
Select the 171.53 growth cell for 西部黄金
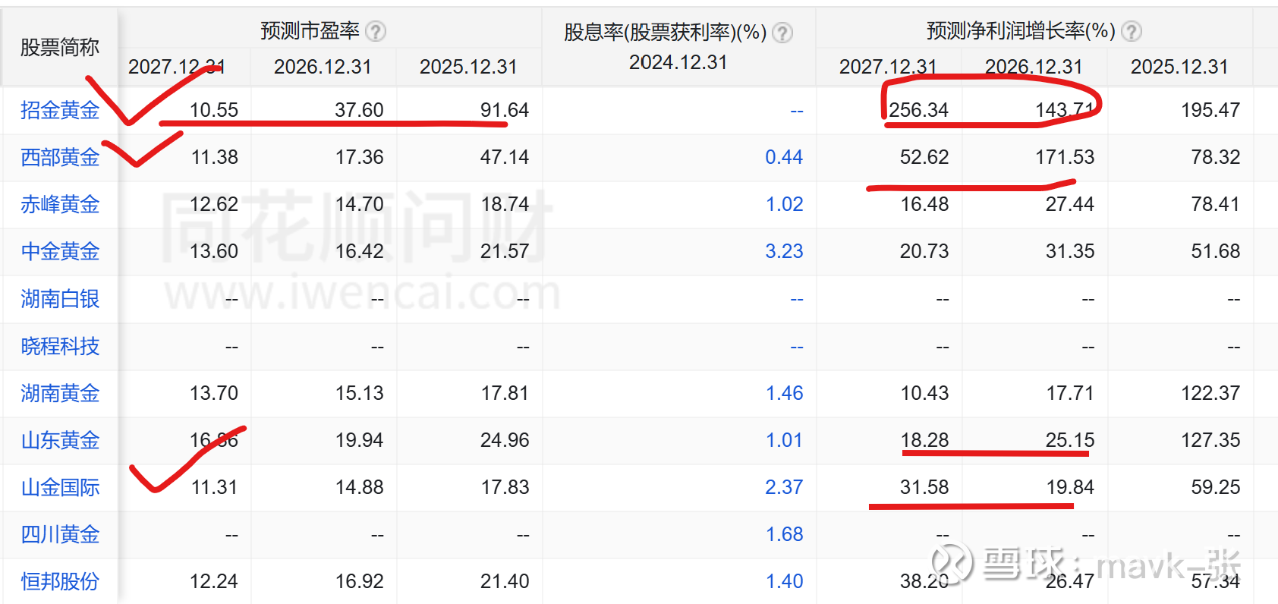[x=1065, y=157]
